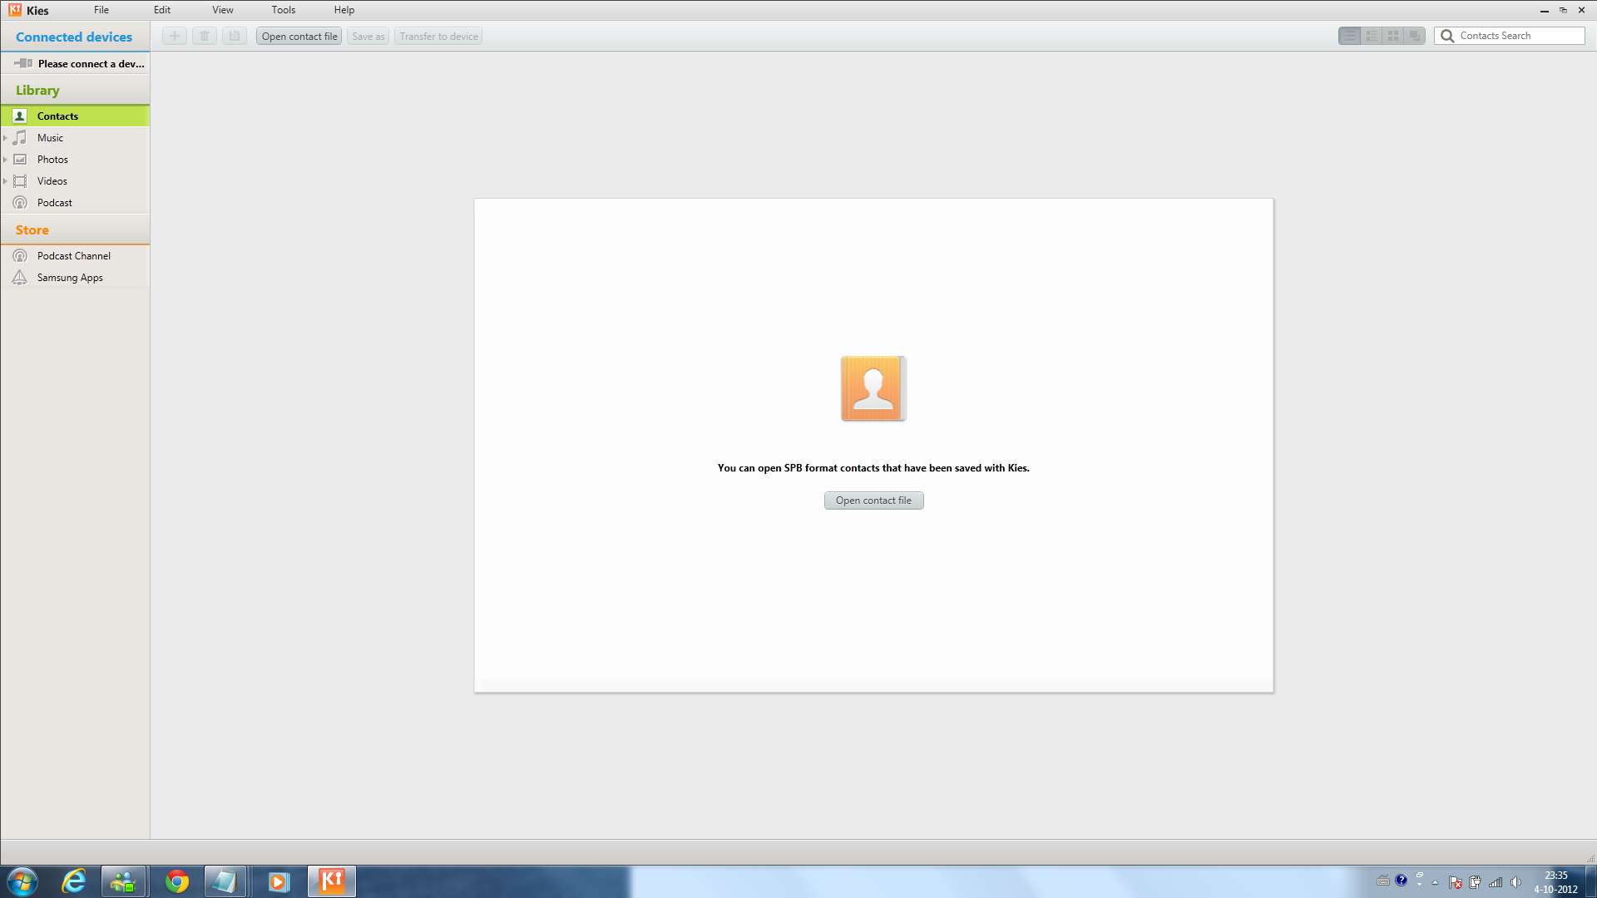Screen dimensions: 1597x898
Task: Switch to detailed list view mode
Action: (1371, 36)
